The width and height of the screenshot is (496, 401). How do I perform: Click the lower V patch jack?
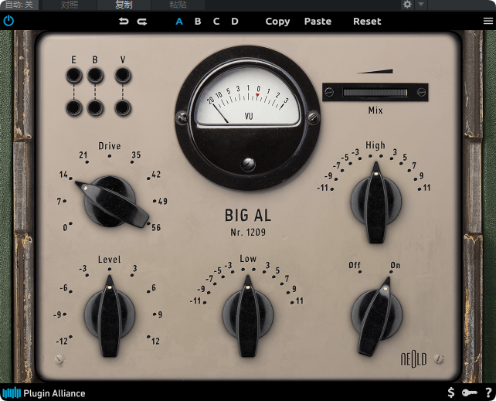pyautogui.click(x=123, y=107)
